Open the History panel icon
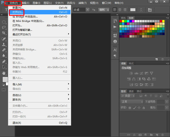This screenshot has height=137, width=170. tap(115, 21)
